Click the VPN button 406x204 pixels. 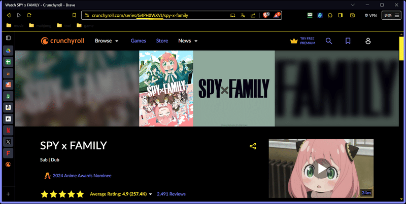click(x=370, y=16)
